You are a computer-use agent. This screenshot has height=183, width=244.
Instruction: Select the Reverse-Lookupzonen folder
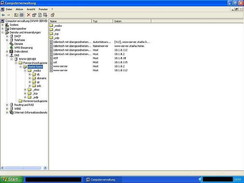click(35, 101)
